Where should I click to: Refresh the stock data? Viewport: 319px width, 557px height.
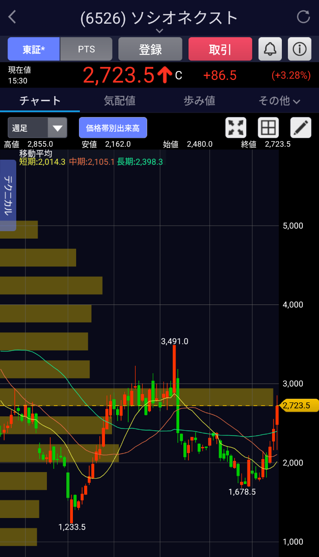[x=303, y=17]
